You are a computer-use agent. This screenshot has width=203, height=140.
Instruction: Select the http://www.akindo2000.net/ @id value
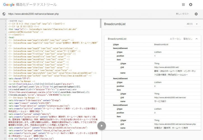(166, 67)
